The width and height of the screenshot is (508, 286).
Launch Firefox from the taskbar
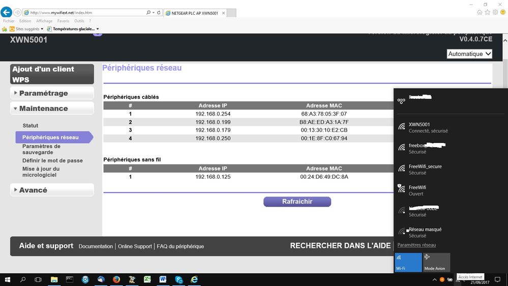116,279
